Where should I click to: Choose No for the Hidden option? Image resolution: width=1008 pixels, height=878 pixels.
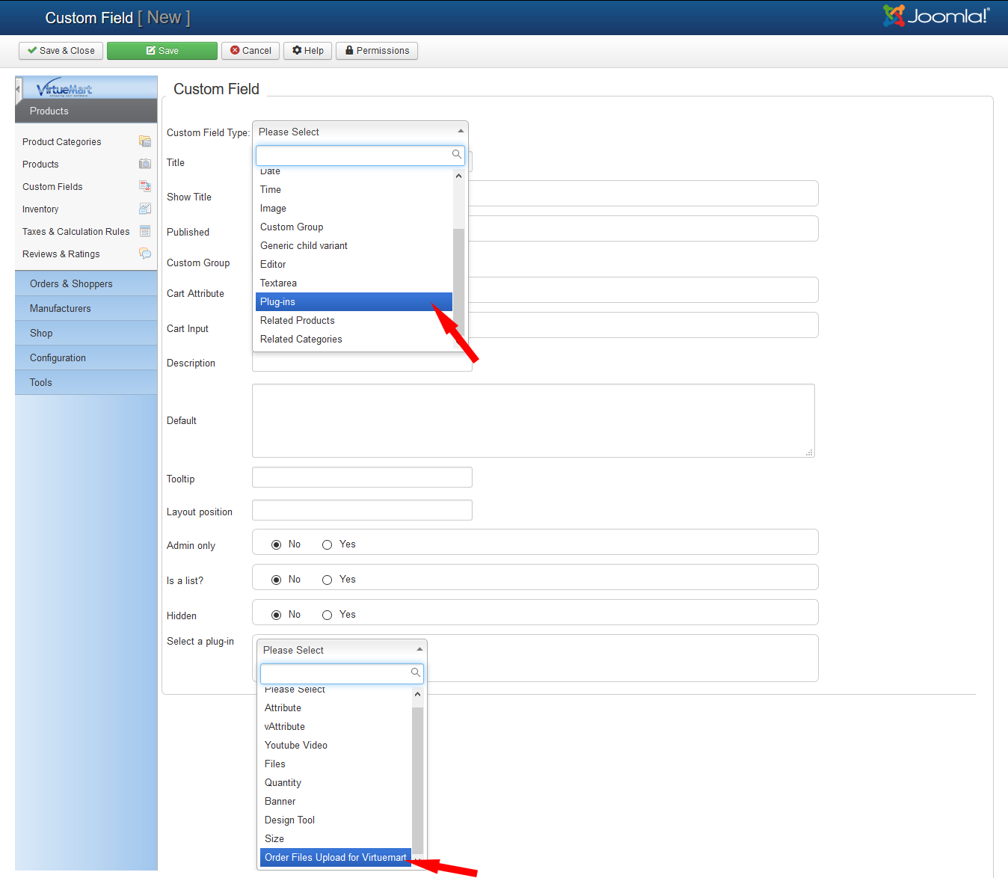[x=277, y=615]
